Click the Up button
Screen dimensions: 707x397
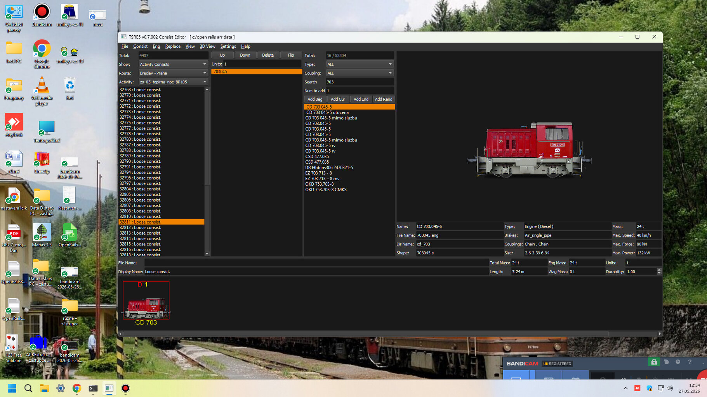click(x=222, y=55)
